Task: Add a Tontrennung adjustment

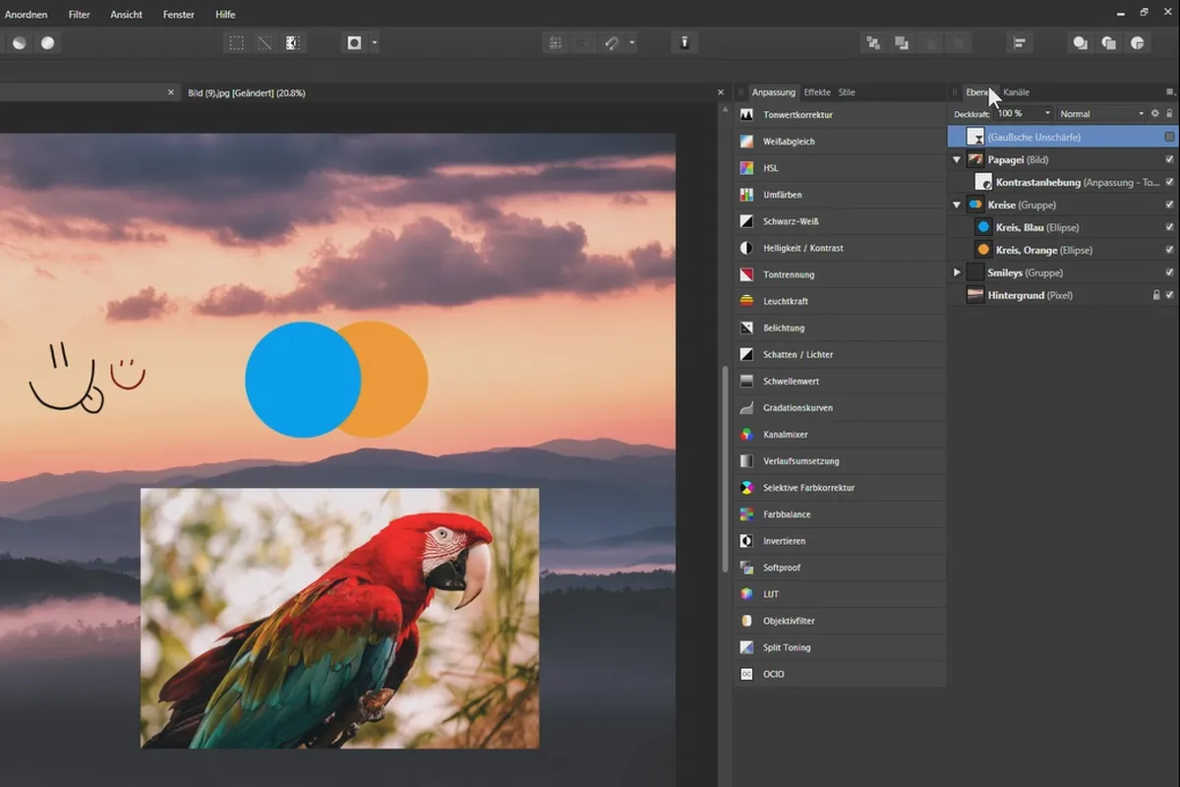Action: (x=841, y=274)
